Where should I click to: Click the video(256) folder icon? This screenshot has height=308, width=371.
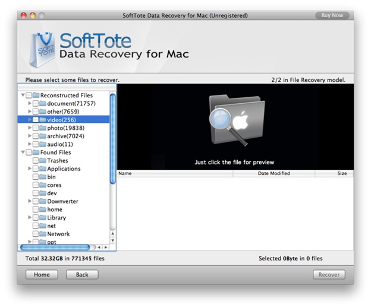pos(43,120)
